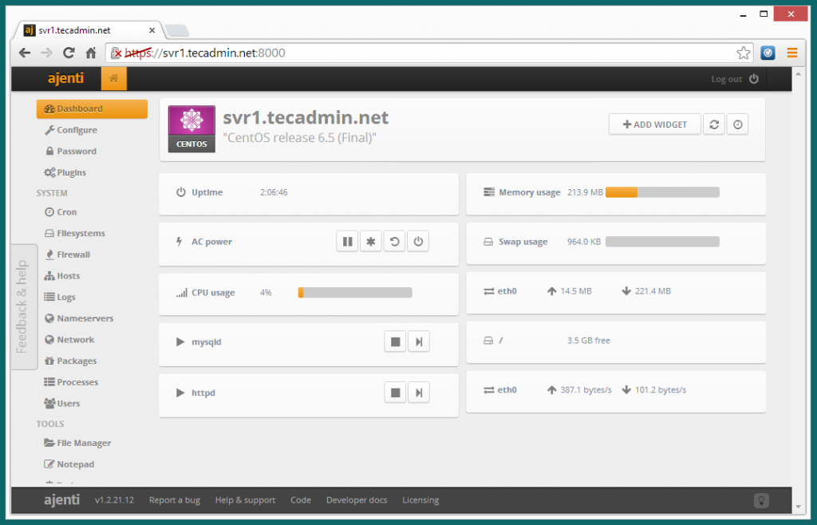
Task: Stop the httpd service
Action: [395, 393]
